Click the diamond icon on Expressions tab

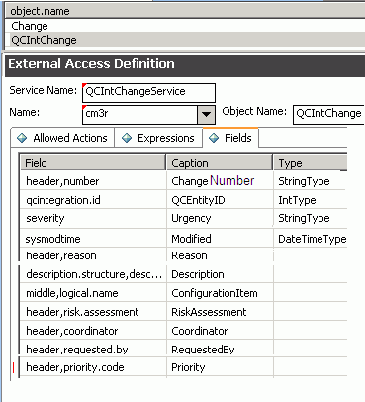point(127,138)
